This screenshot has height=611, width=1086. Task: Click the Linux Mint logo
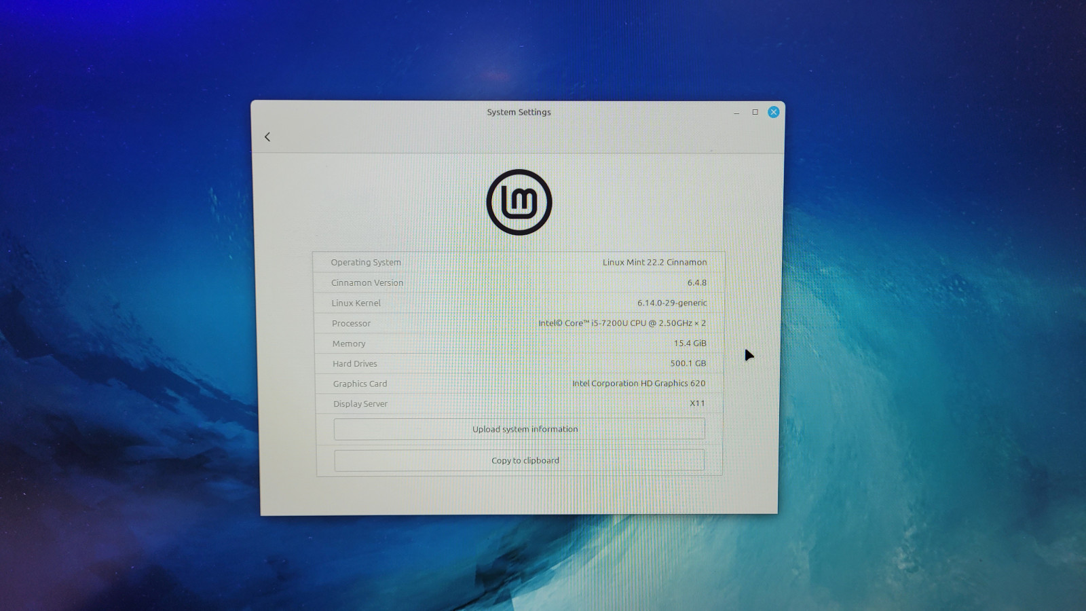(x=519, y=202)
